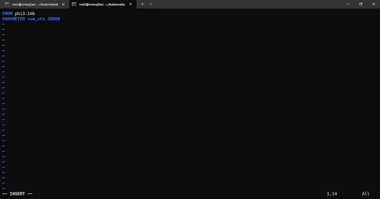Click the num_ctx parameter name
380x199 pixels.
click(x=36, y=19)
